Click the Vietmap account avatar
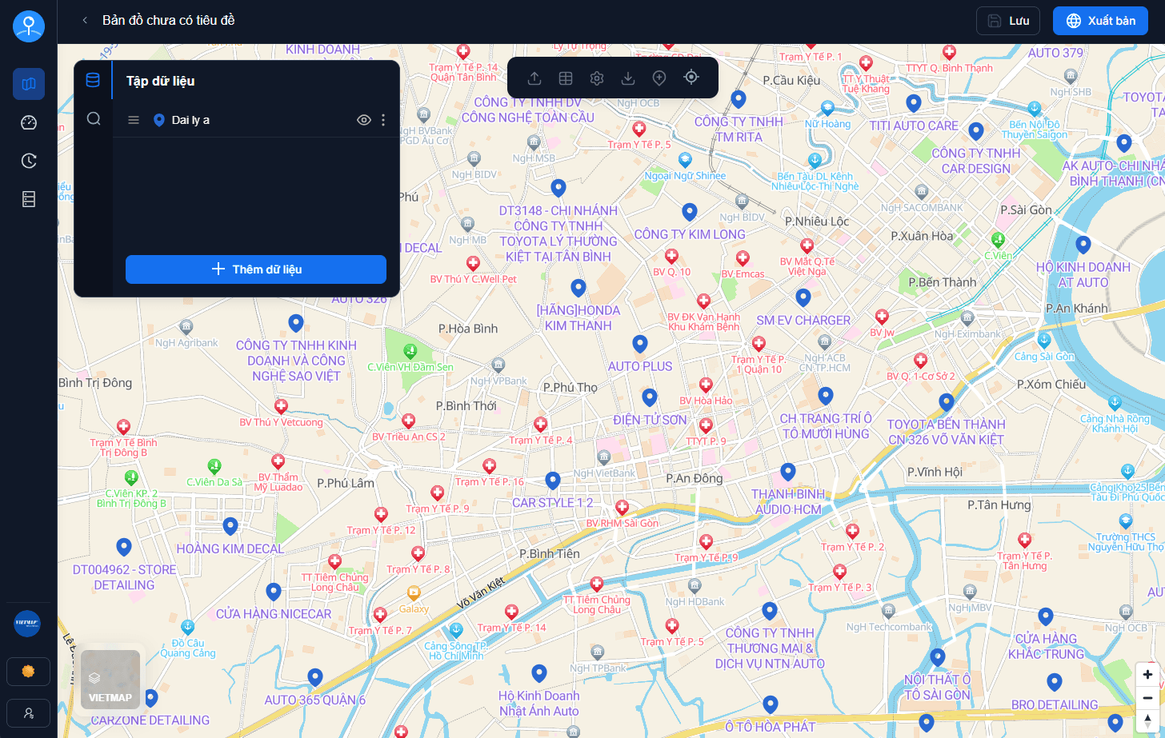Screen dimensions: 1165x738 point(27,623)
